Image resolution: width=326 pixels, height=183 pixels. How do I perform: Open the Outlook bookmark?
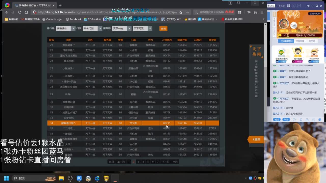[53, 19]
